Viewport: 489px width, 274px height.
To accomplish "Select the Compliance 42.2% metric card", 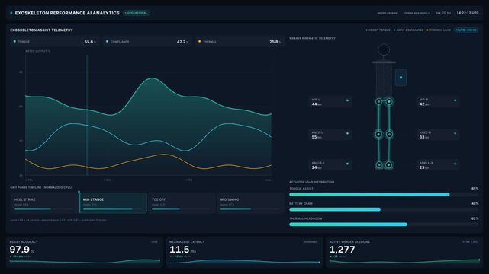I will point(147,42).
